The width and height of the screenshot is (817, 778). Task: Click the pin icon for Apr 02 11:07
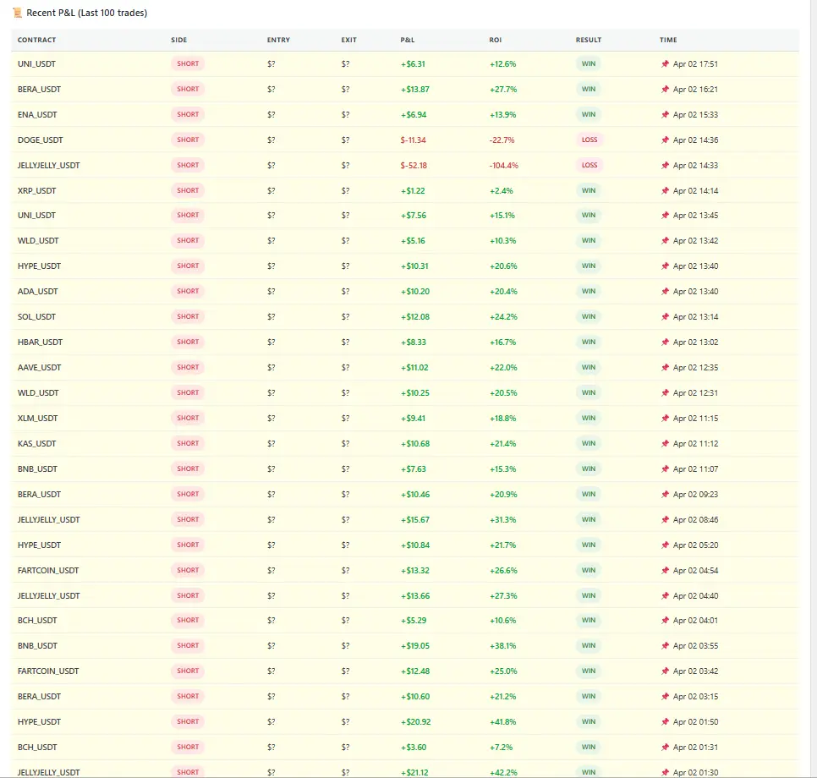coord(665,469)
